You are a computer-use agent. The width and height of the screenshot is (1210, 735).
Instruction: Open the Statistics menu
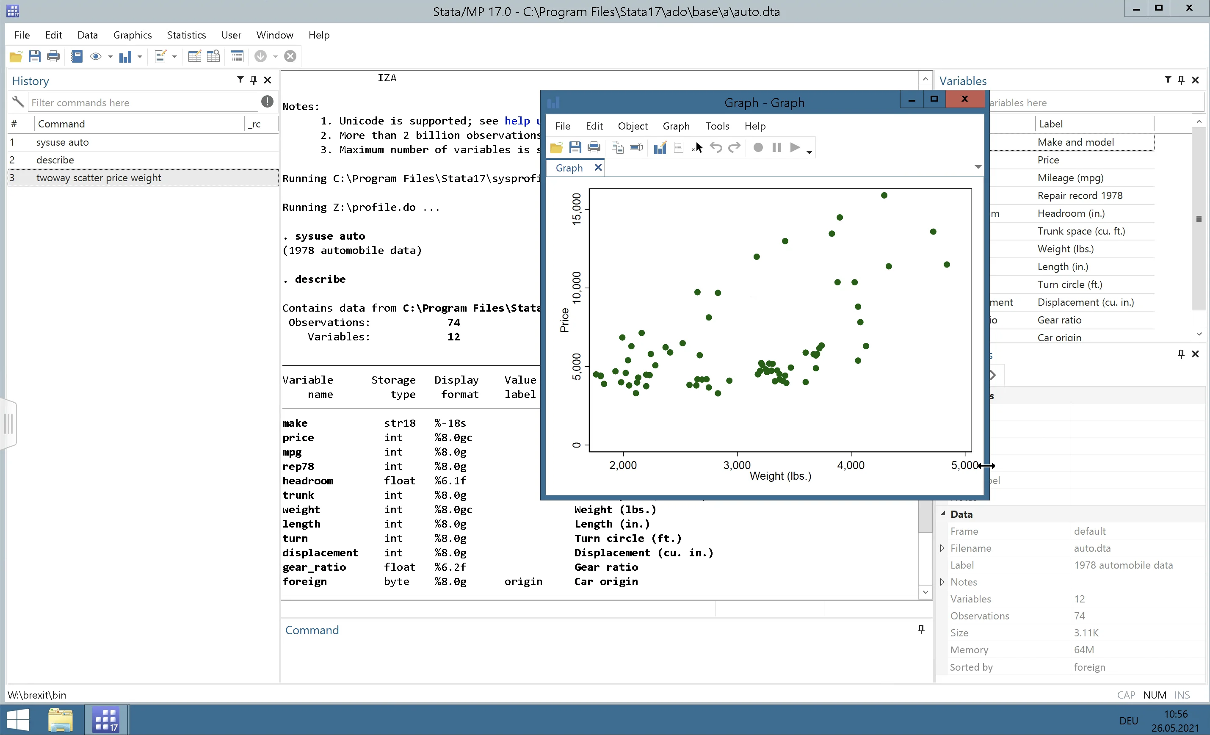pyautogui.click(x=186, y=35)
